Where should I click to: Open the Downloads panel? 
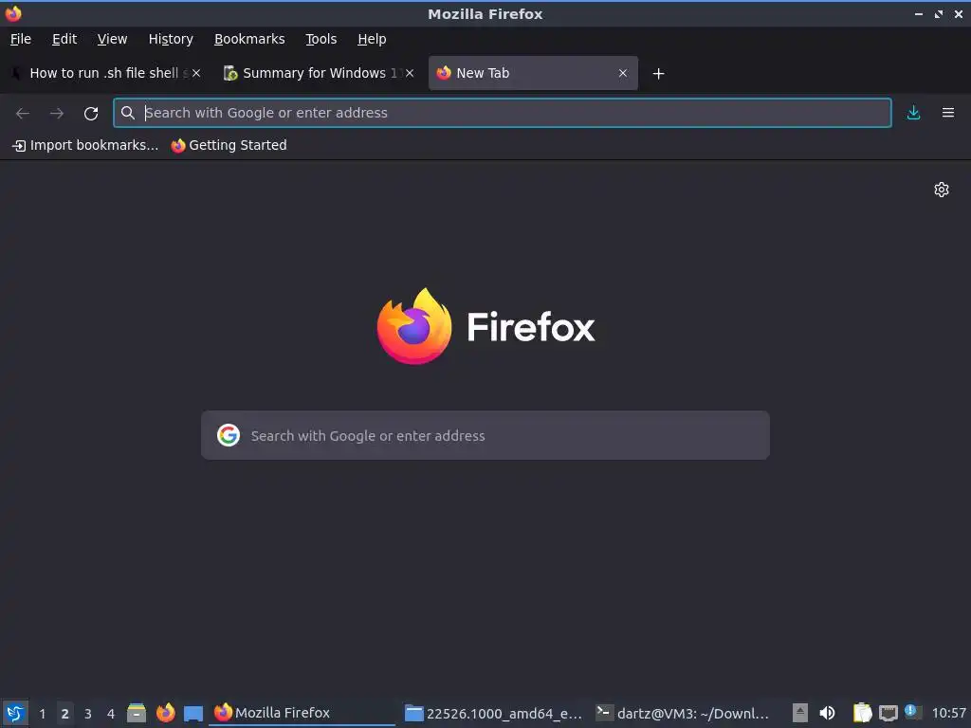pyautogui.click(x=913, y=113)
